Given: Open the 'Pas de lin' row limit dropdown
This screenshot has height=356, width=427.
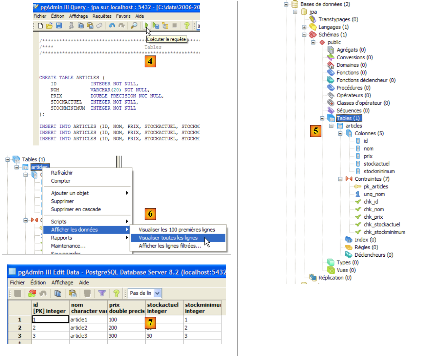Looking at the screenshot, I should click(157, 293).
